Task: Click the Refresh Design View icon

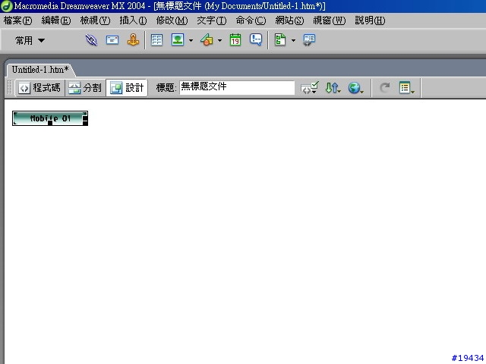Action: click(385, 88)
